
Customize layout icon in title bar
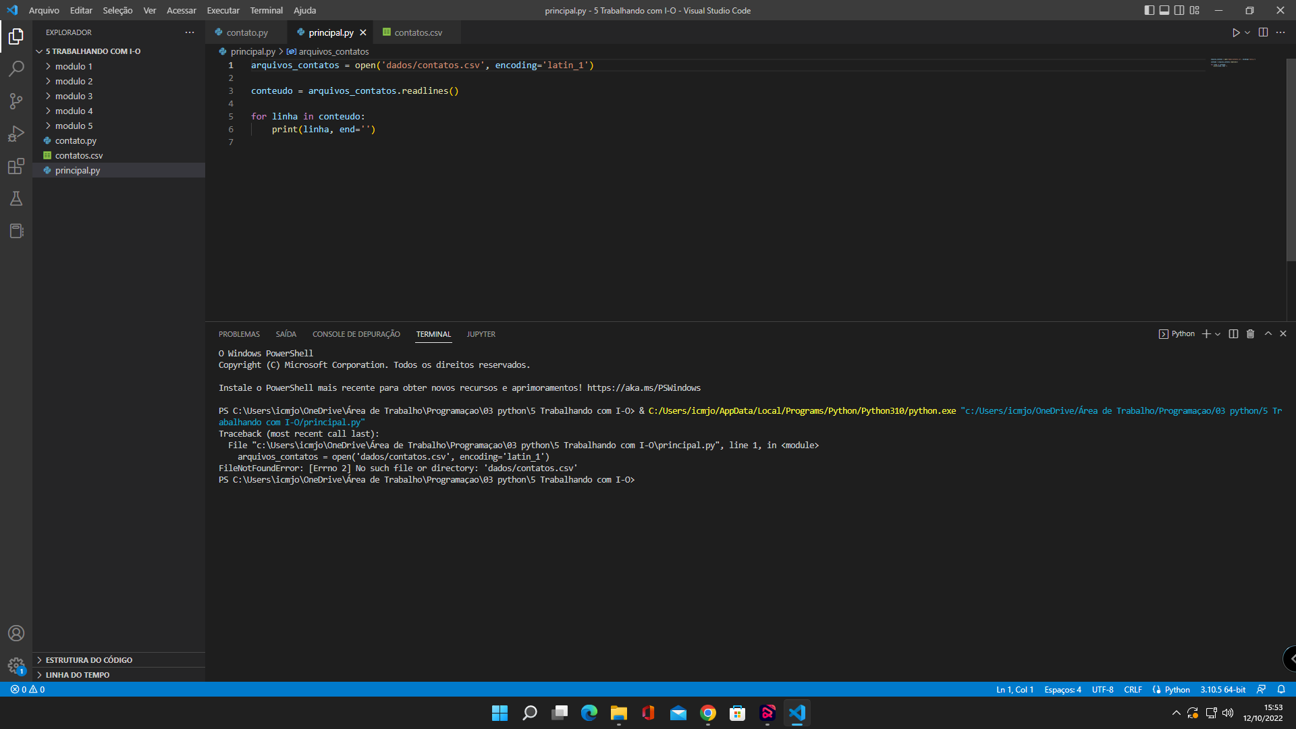point(1195,10)
